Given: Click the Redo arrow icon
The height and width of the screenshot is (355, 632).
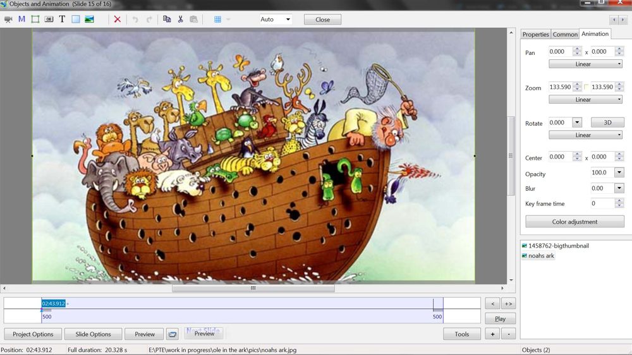Looking at the screenshot, I should click(149, 20).
